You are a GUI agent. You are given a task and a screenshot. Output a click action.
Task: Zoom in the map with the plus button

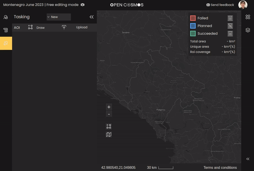click(109, 107)
